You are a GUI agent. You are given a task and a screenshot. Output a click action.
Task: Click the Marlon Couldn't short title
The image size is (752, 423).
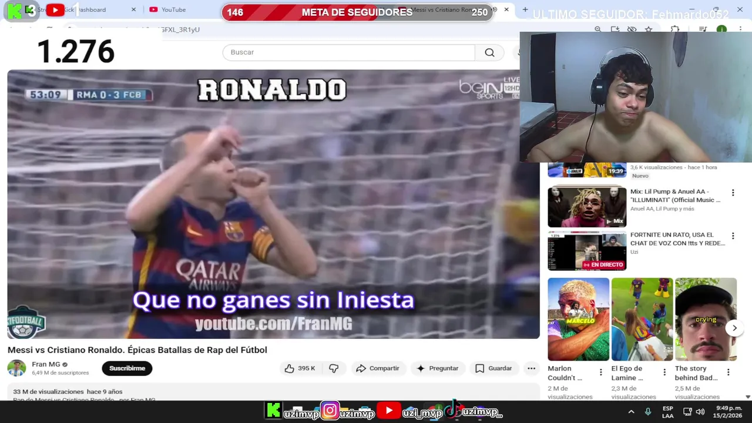(565, 373)
